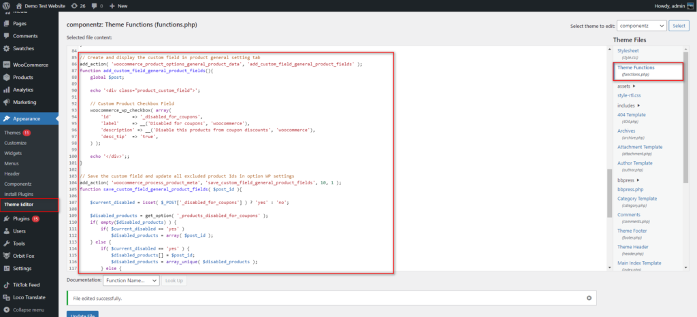Click the Select button

(679, 26)
